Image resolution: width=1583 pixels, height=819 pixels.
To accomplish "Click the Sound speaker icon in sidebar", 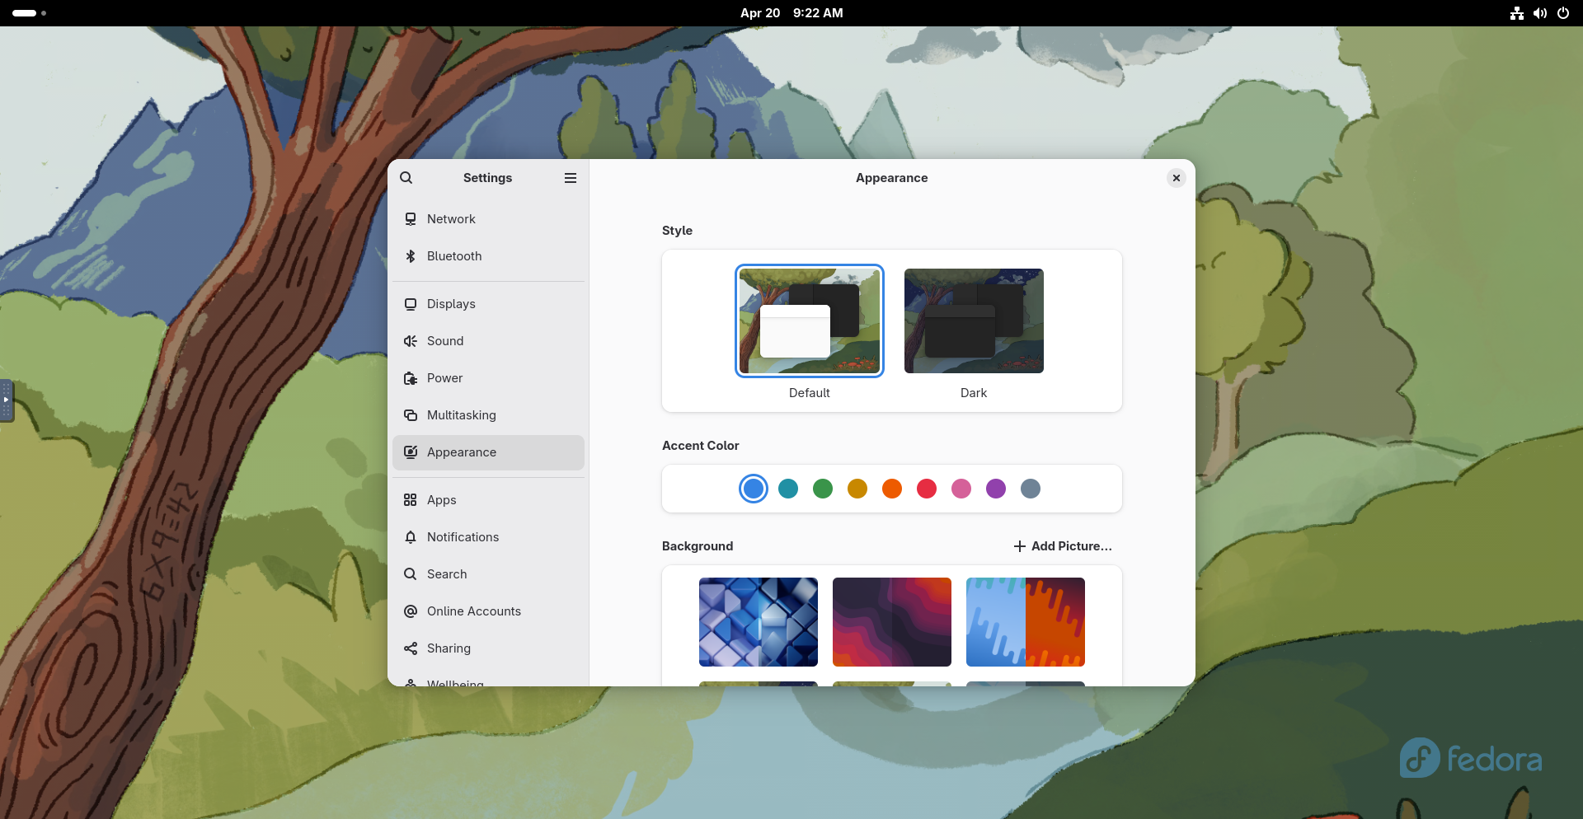I will point(411,341).
